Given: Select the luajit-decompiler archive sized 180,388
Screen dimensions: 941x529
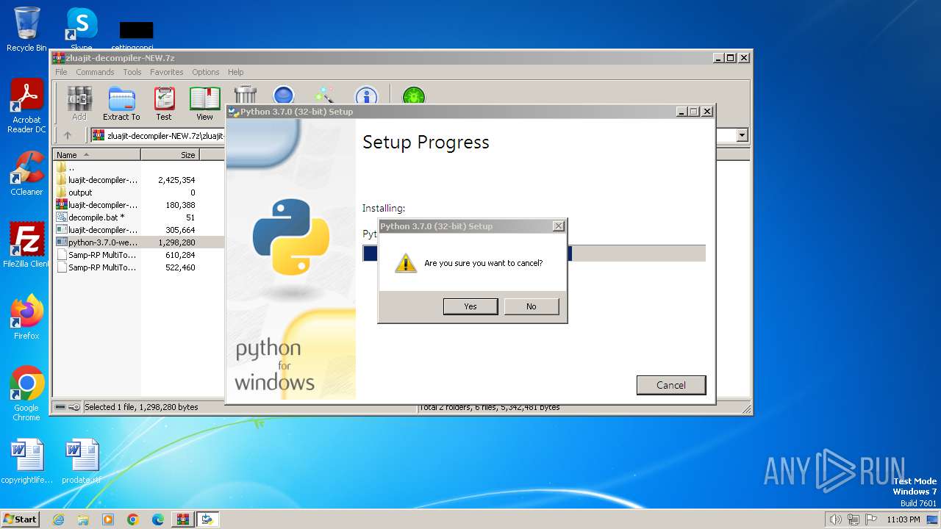Looking at the screenshot, I should [x=138, y=205].
